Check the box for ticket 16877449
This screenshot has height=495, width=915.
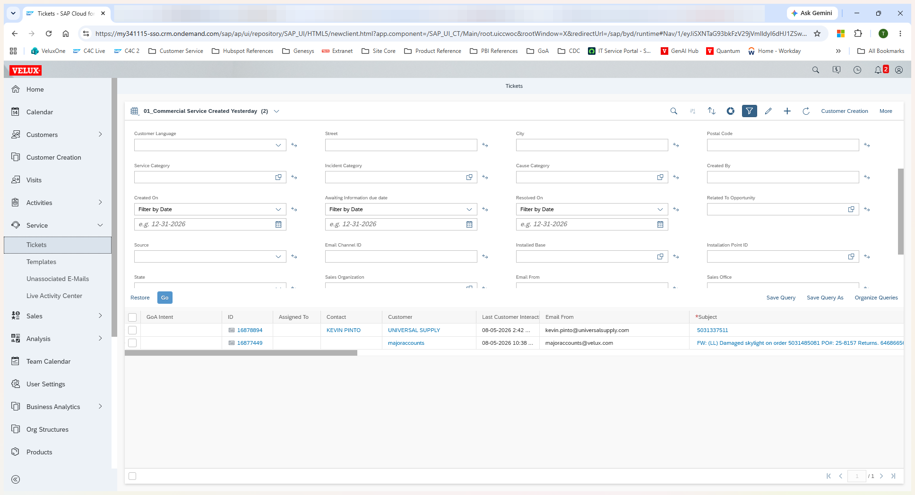[132, 343]
